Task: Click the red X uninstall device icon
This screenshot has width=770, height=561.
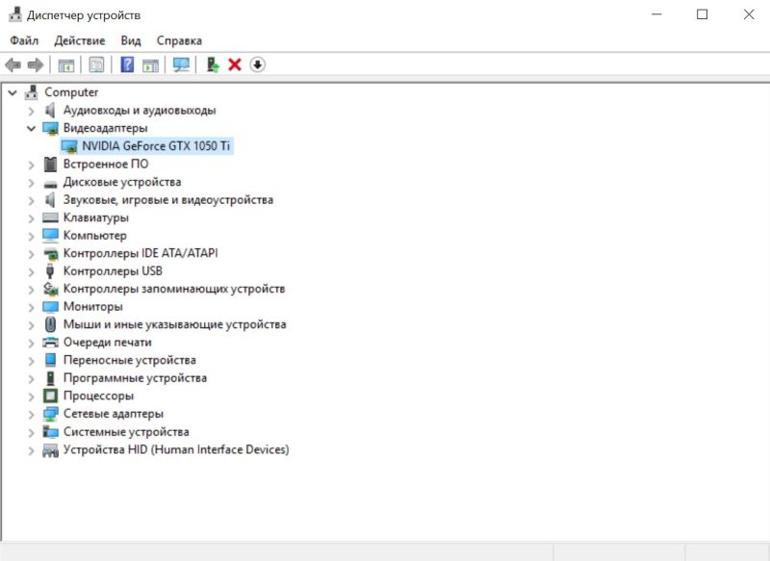Action: click(235, 64)
